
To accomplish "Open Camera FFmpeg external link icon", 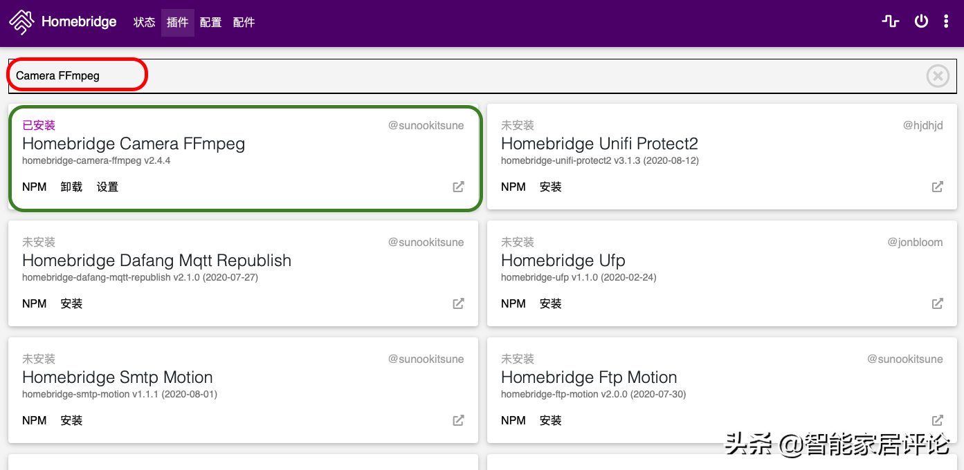I will (458, 187).
